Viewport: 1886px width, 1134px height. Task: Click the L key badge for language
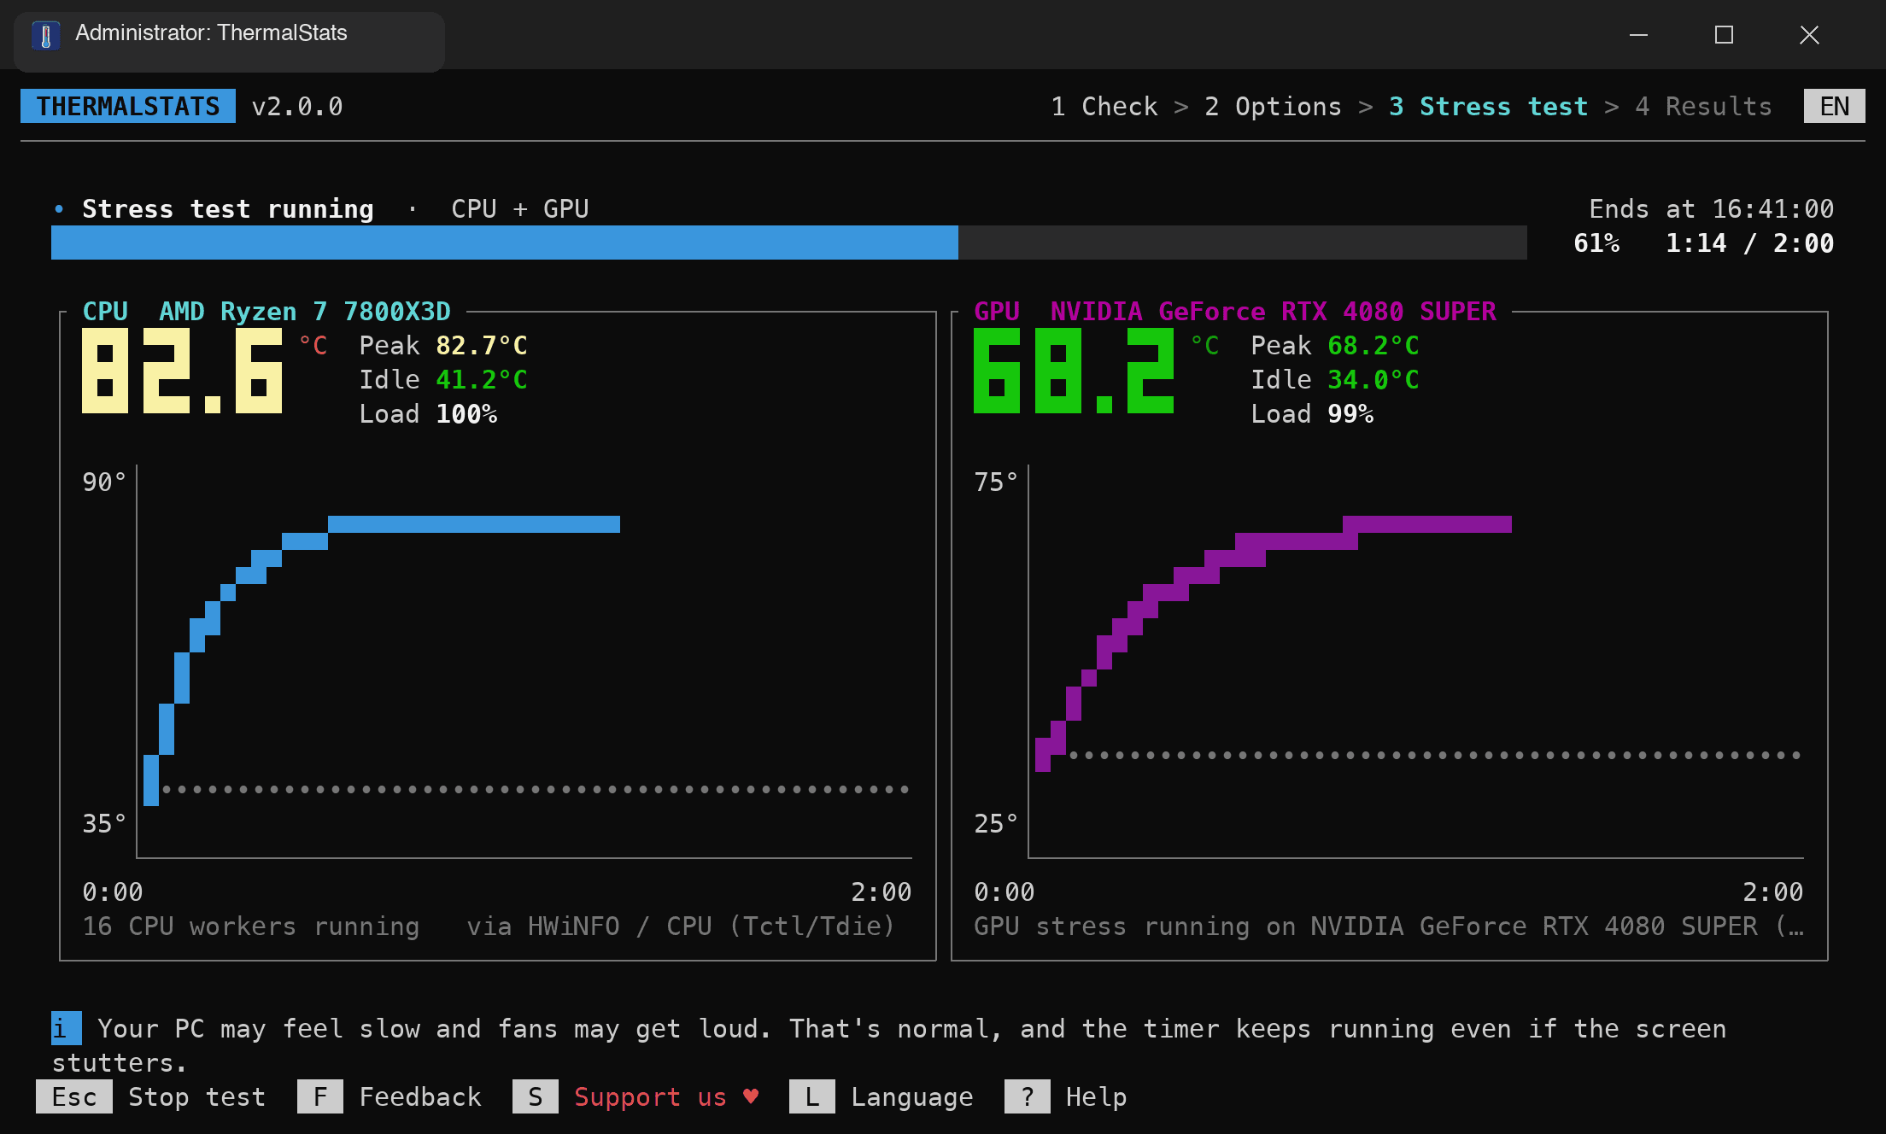click(812, 1096)
